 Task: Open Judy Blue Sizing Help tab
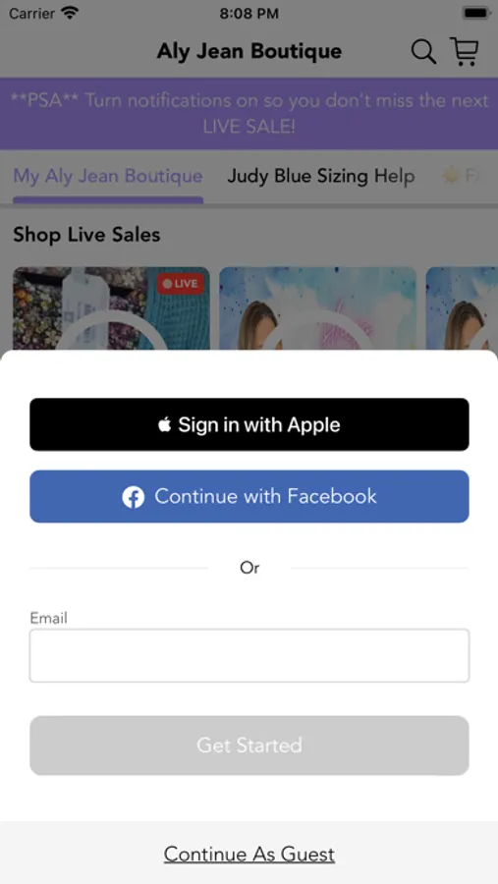tap(321, 177)
